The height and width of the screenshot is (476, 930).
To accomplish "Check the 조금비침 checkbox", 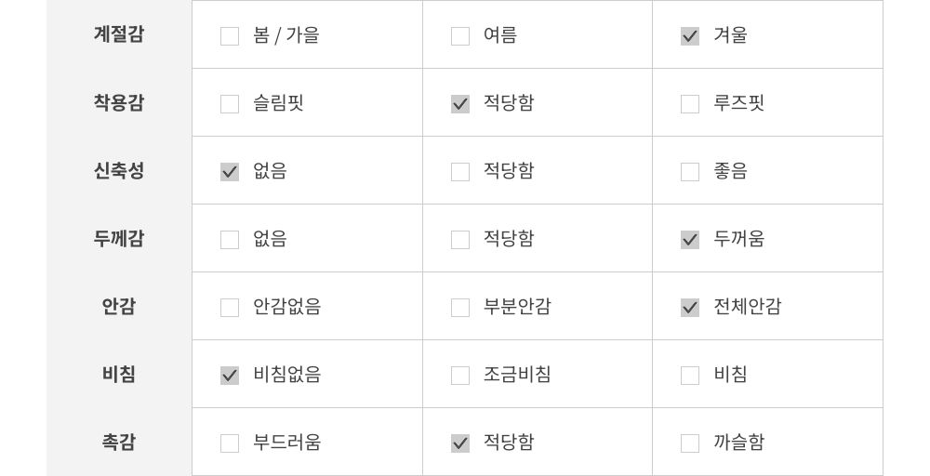I will 460,376.
